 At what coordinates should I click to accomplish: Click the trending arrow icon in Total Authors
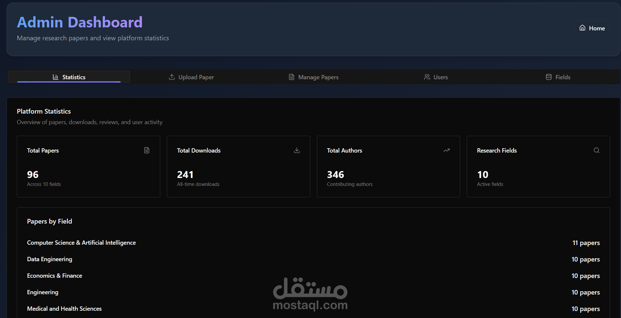447,150
